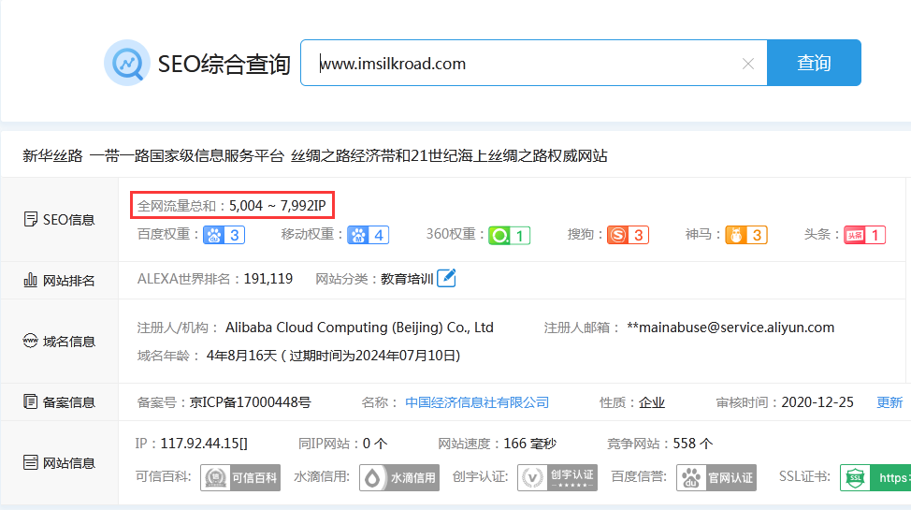The height and width of the screenshot is (510, 911).
Task: Select the 京ICP备17000448号 record number
Action: coord(250,402)
